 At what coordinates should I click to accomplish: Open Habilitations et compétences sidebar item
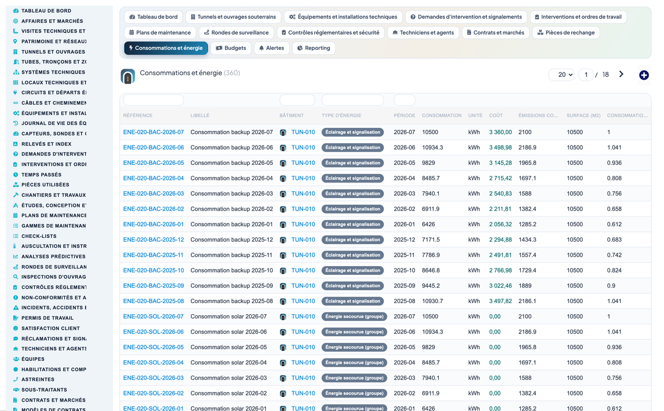coord(50,370)
